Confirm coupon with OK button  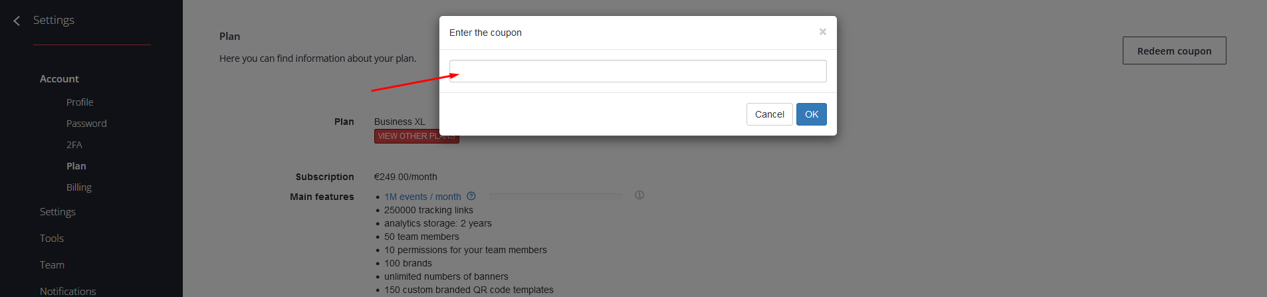pyautogui.click(x=811, y=114)
